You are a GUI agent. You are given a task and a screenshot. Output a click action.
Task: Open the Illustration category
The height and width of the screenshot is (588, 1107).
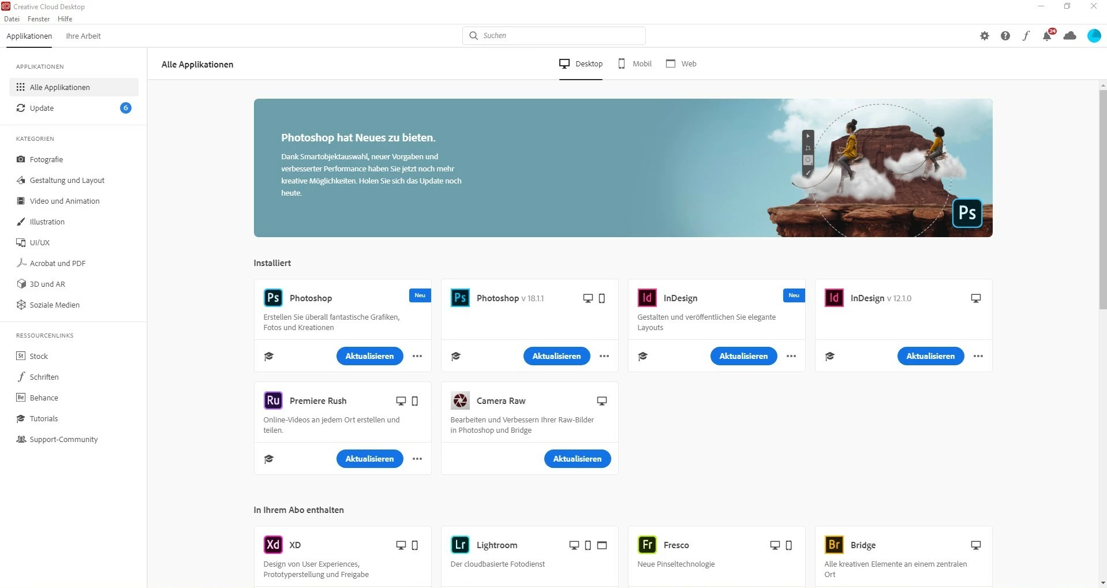coord(74,222)
